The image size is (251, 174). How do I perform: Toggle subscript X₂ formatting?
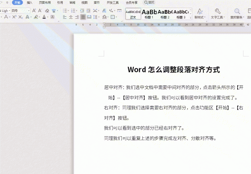click(20, 17)
